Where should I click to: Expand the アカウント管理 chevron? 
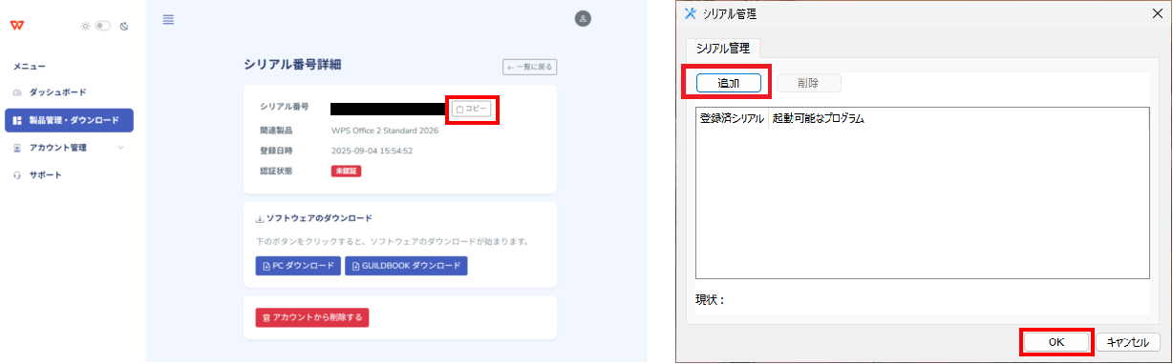coord(120,148)
